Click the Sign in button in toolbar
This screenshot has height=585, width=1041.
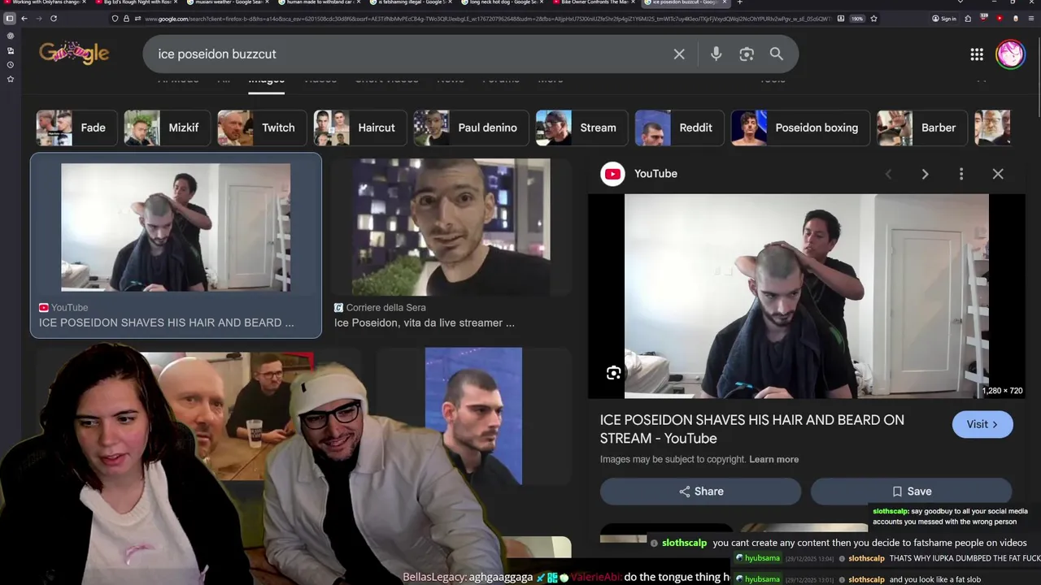click(x=943, y=18)
